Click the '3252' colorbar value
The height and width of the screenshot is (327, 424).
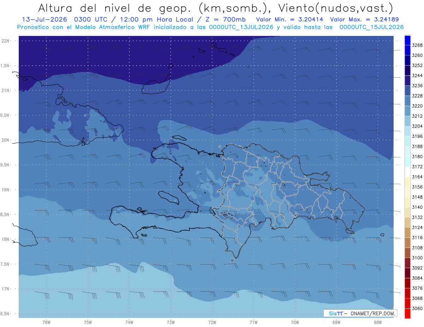pyautogui.click(x=417, y=65)
